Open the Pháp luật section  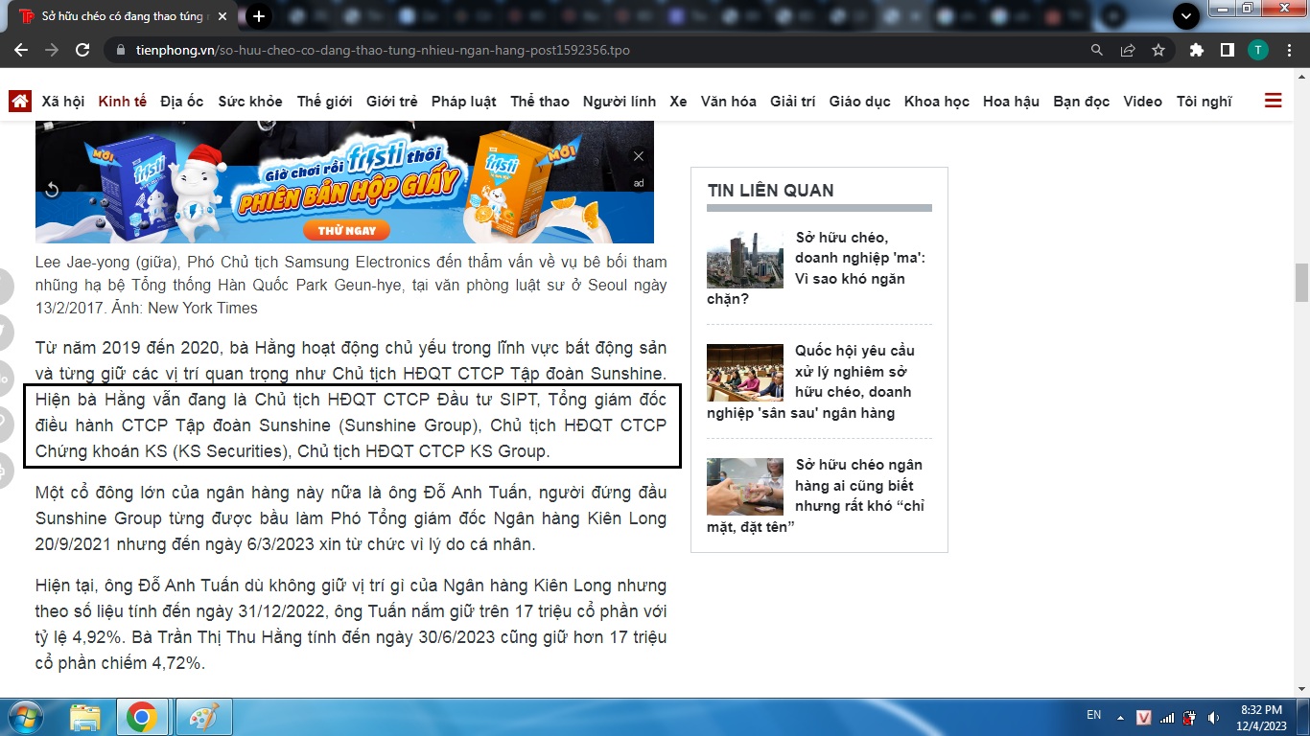(x=463, y=101)
